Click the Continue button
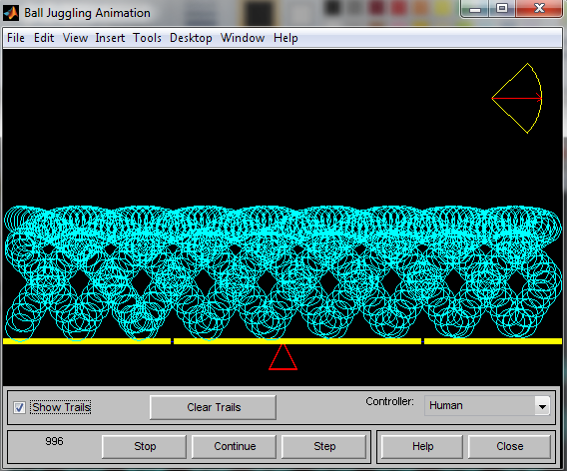The image size is (567, 471). (235, 446)
